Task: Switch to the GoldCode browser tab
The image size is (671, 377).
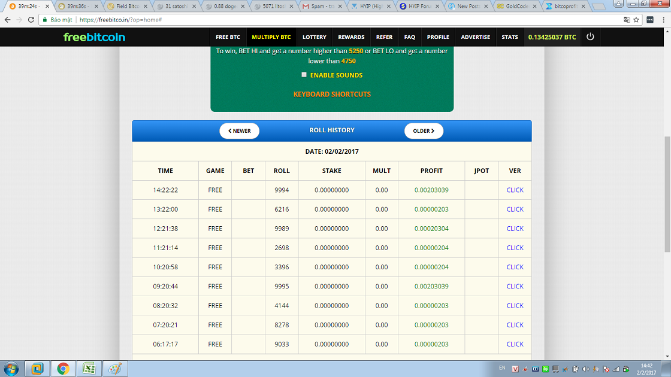Action: coord(515,7)
